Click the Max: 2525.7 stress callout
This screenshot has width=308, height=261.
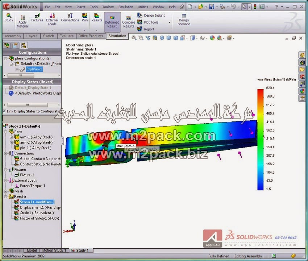click(x=125, y=146)
